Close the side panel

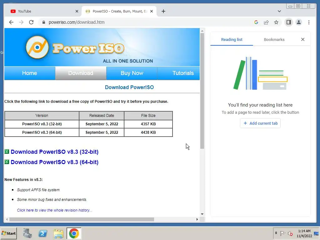[303, 39]
